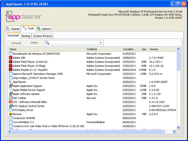Clear search with the red X icon
188x141 pixels.
(x=101, y=42)
